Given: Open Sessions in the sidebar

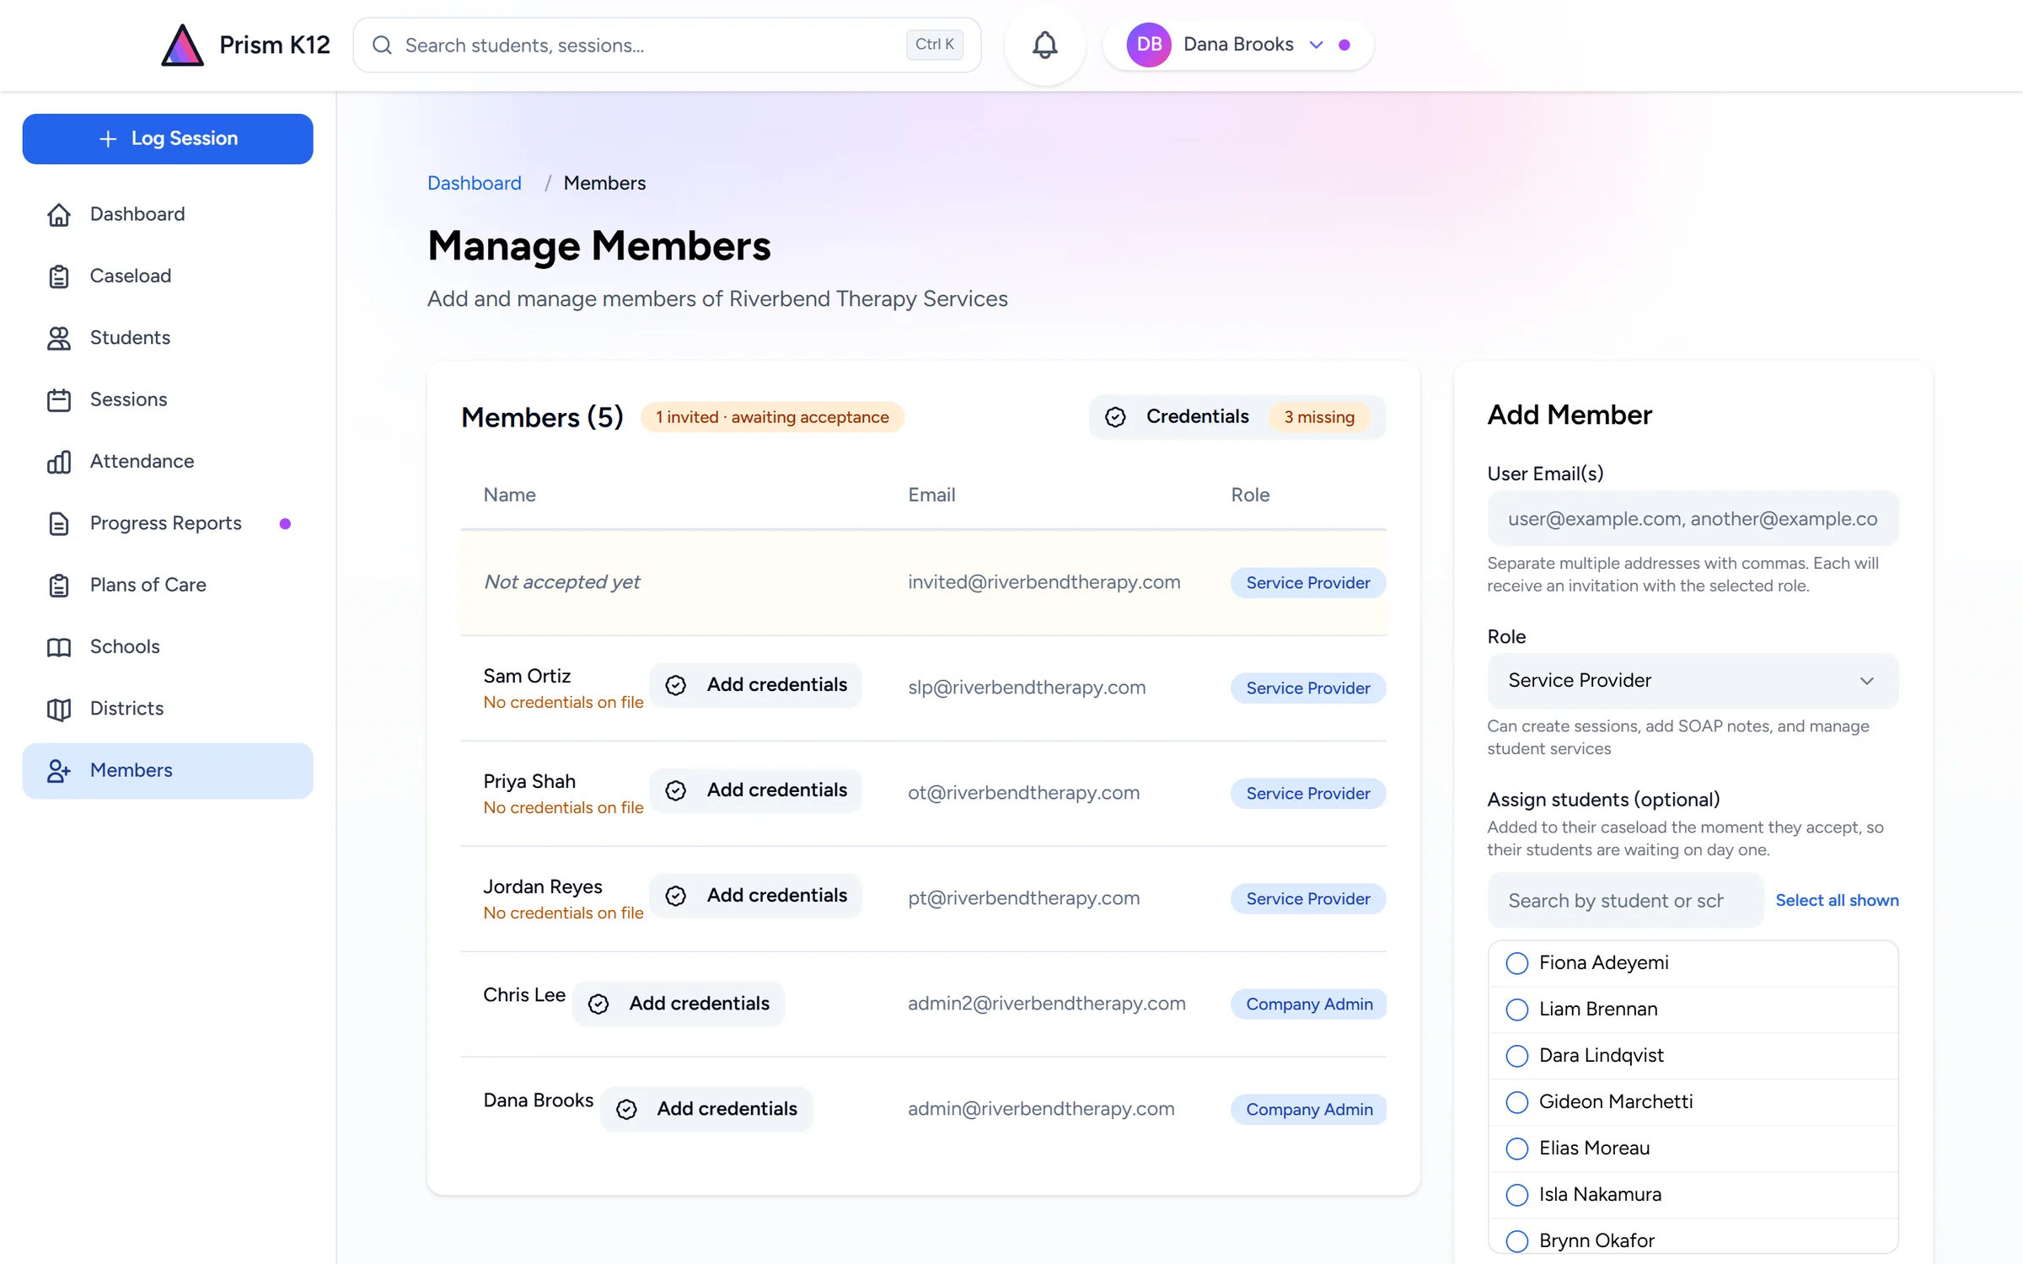Looking at the screenshot, I should (x=168, y=399).
